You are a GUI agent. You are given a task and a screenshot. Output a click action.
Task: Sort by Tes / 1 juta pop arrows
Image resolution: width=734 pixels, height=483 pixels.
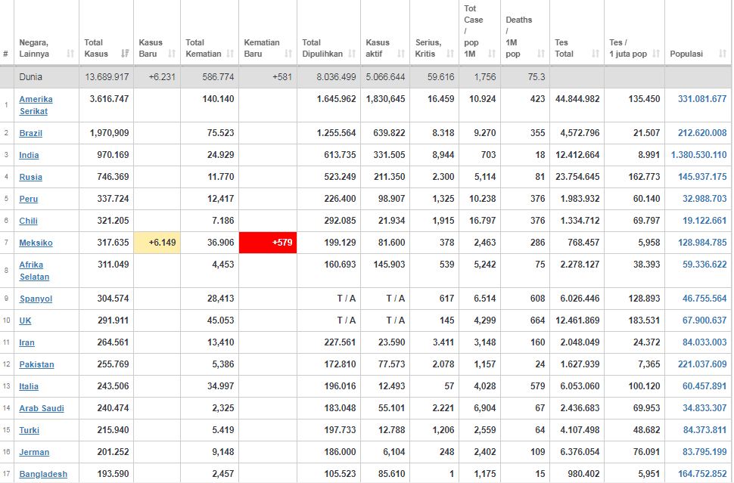coord(656,54)
